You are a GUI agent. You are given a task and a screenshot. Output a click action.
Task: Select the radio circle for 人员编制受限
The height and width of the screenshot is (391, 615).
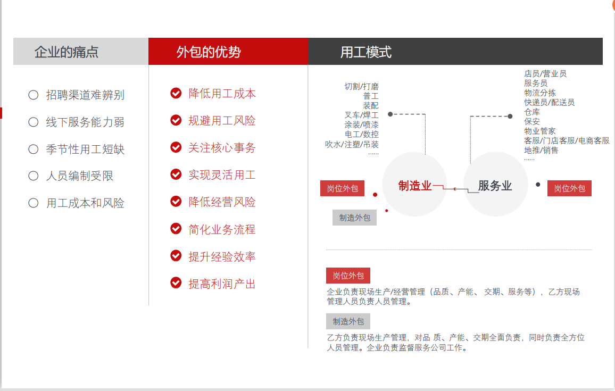tap(34, 176)
